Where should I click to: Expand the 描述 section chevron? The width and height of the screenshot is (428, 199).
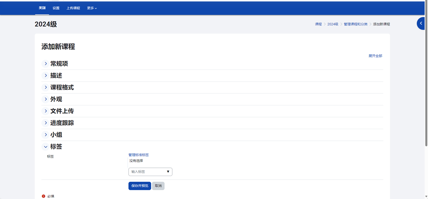[x=46, y=76]
